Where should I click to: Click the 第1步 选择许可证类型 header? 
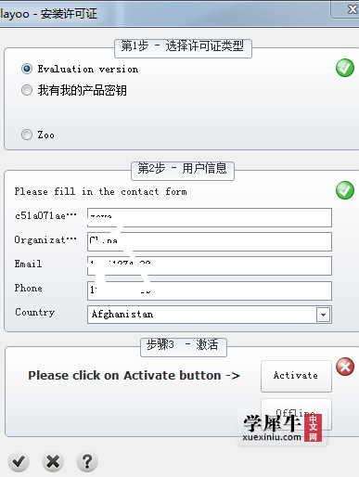click(x=183, y=48)
